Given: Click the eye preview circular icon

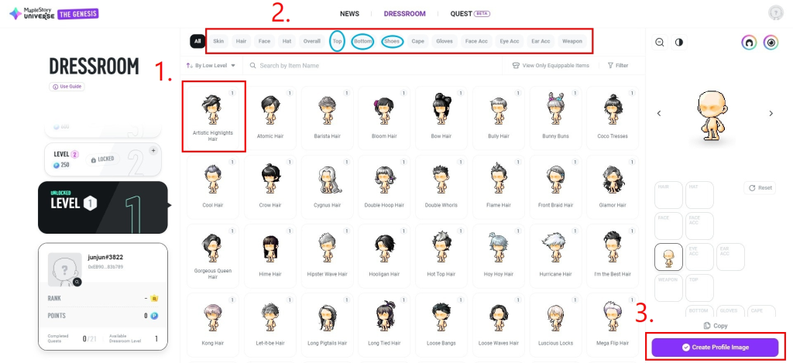Looking at the screenshot, I should click(x=771, y=43).
